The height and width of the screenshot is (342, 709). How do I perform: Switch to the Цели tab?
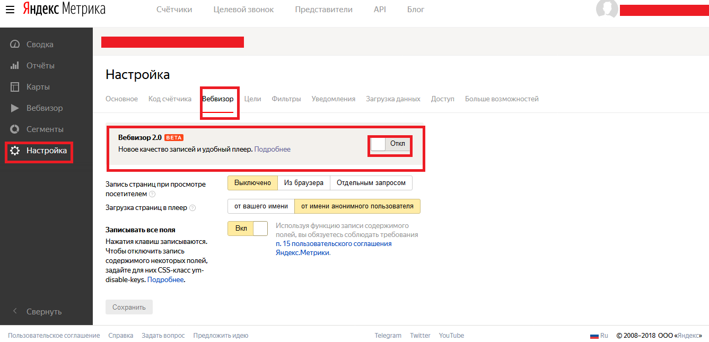click(x=252, y=99)
